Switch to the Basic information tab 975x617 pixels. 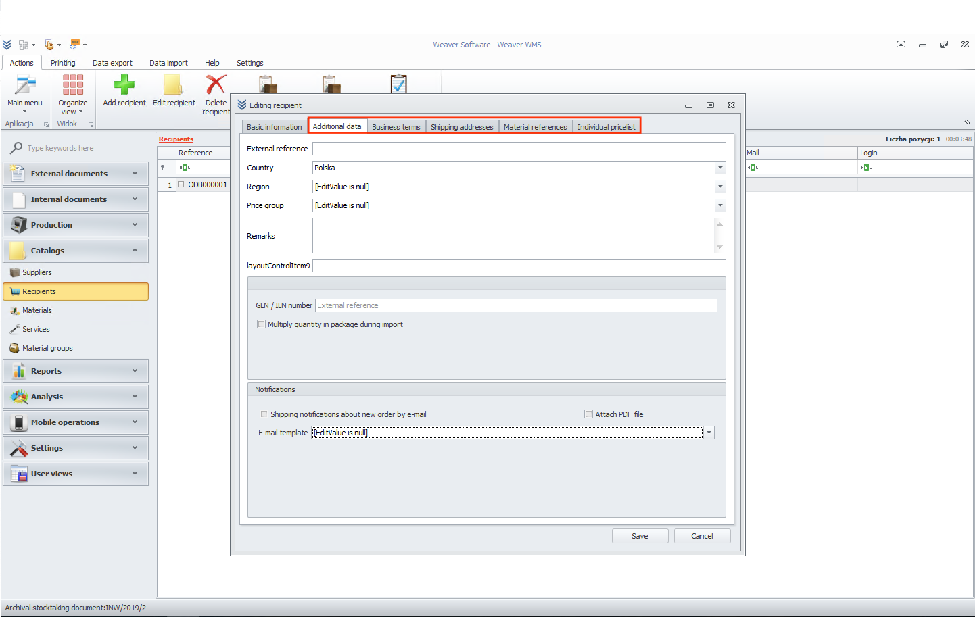(275, 127)
